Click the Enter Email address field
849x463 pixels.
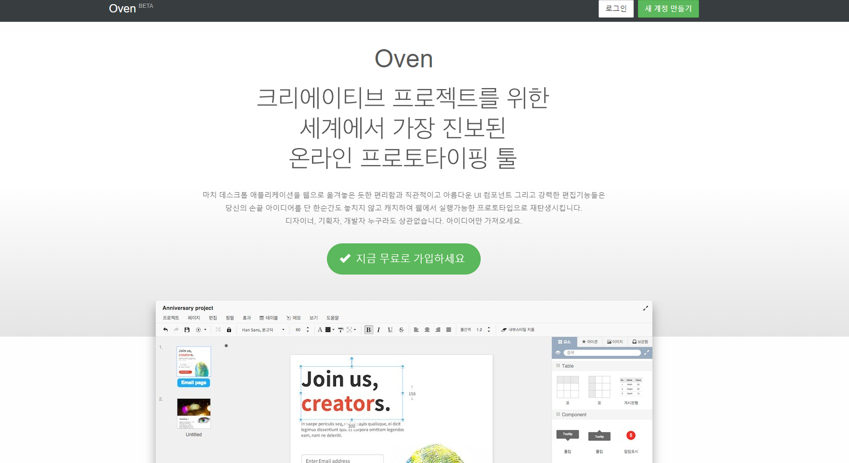342,459
